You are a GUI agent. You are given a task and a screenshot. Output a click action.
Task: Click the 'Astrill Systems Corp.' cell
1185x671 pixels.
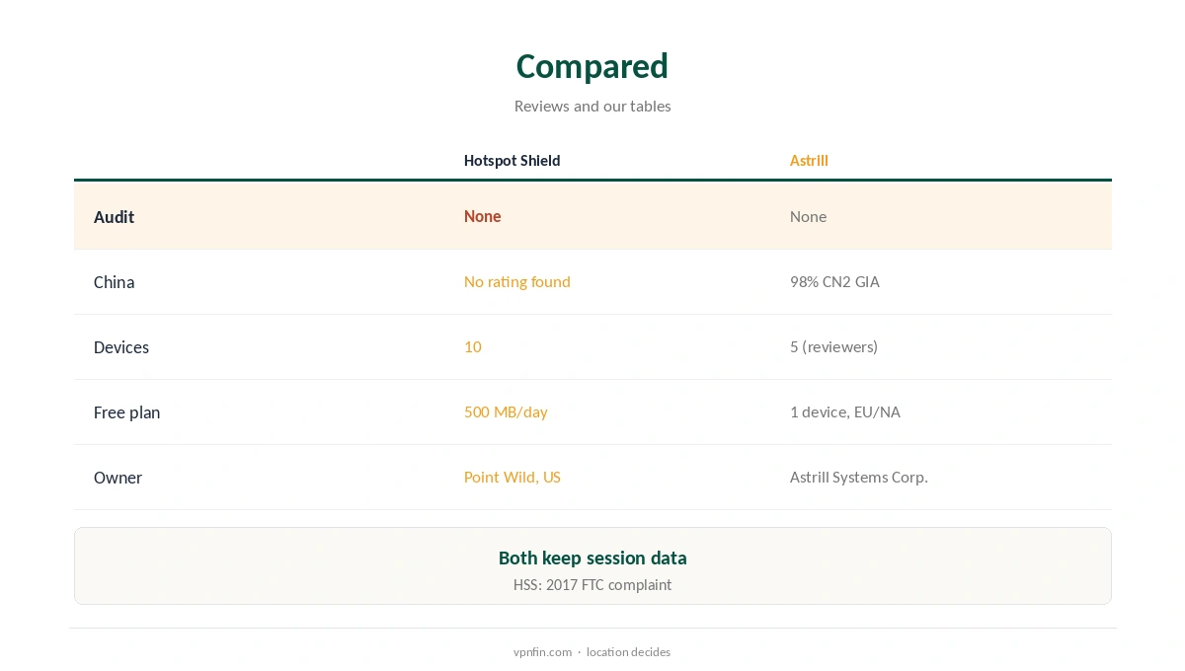point(858,477)
